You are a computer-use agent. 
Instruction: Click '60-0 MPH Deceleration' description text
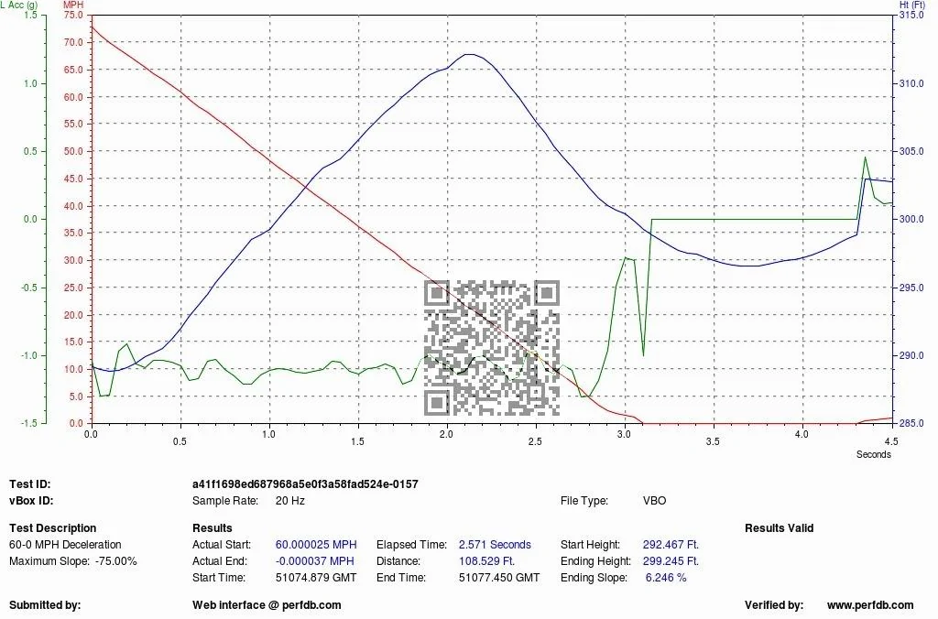65,545
